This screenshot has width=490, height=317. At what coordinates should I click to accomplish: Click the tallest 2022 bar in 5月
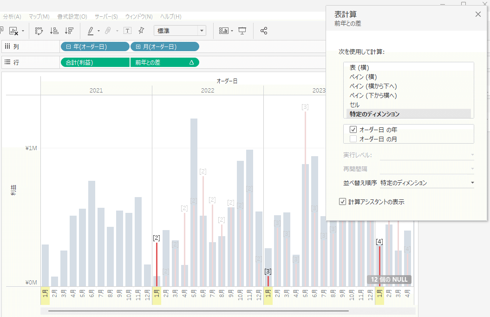tap(194, 203)
